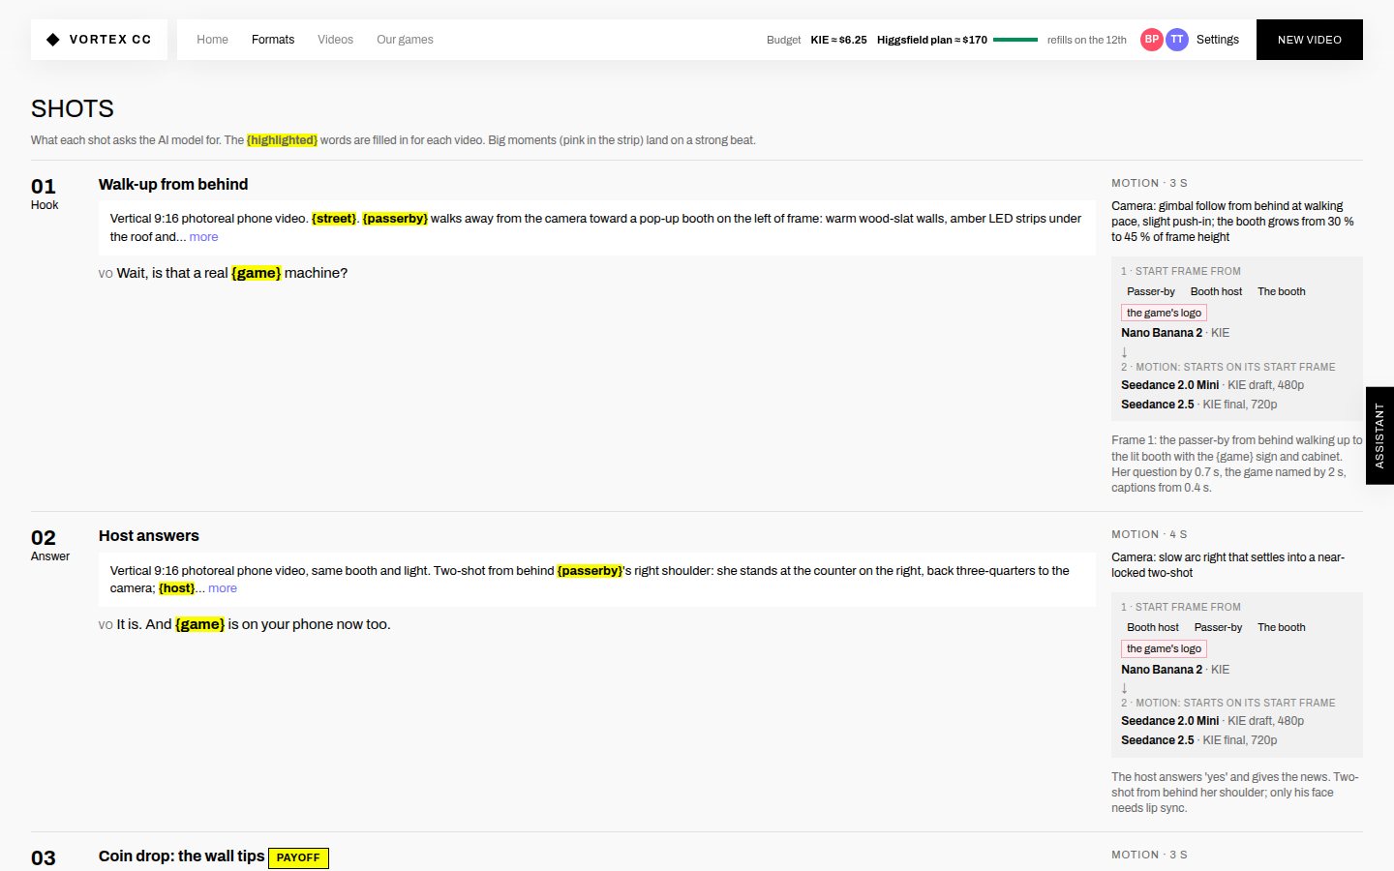
Task: Click the game's logo chip in shot 02
Action: point(1164,648)
